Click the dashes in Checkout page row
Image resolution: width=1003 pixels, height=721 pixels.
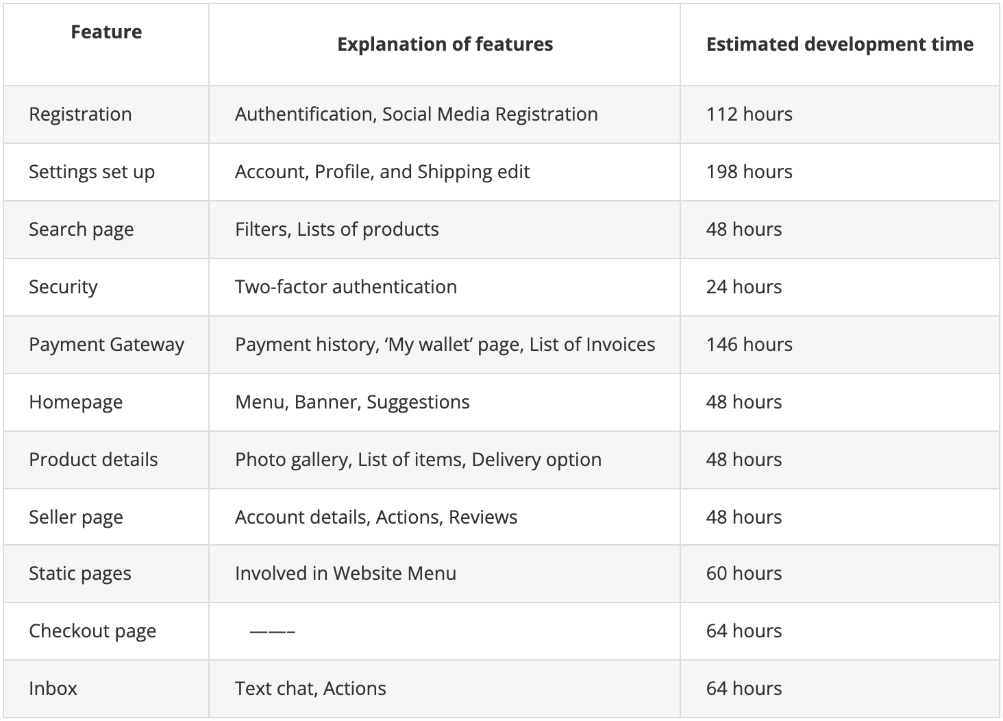pyautogui.click(x=273, y=631)
